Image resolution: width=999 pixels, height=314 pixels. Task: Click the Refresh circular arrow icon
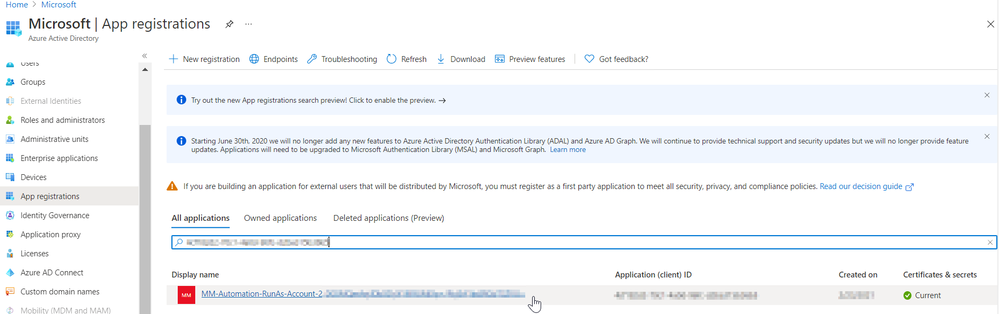(392, 59)
